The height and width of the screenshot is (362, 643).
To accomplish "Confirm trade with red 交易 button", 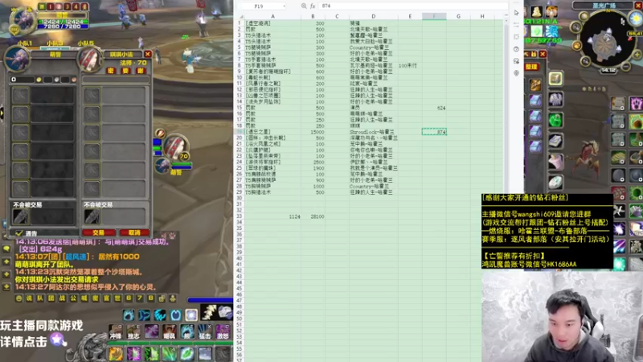I will (98, 232).
